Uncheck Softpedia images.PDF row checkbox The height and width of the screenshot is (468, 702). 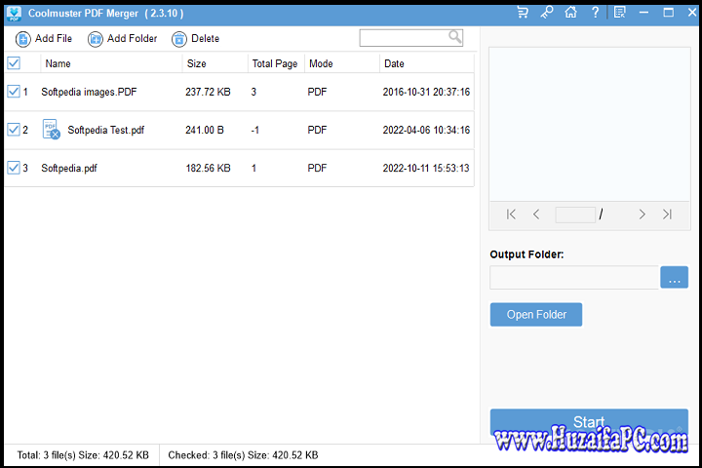14,92
